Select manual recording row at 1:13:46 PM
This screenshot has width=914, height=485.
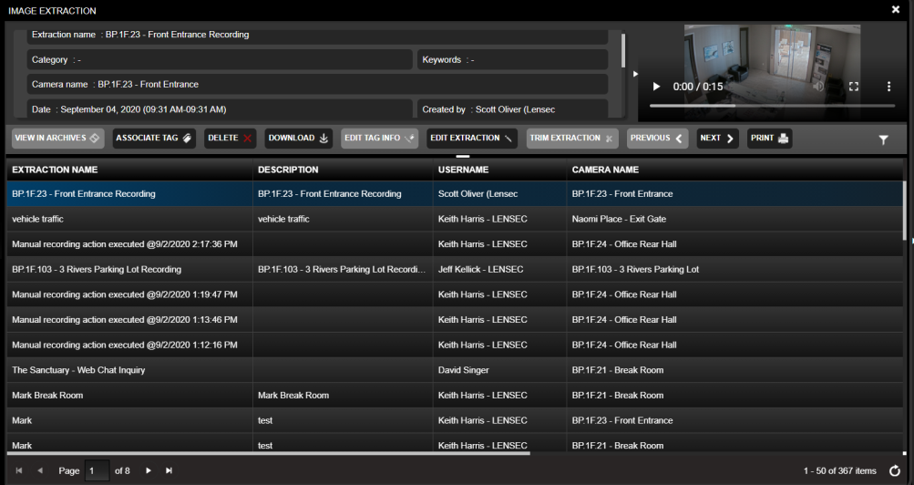(455, 319)
